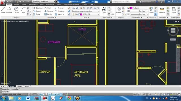Open the ROTULOS layer dropdown

86,14
